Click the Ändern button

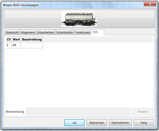click(143, 112)
